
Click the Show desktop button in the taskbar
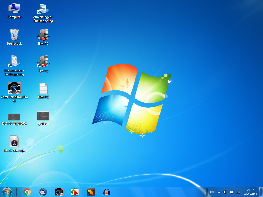point(261,192)
